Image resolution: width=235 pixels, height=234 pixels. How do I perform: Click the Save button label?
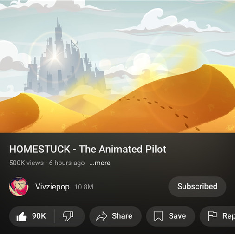(177, 216)
